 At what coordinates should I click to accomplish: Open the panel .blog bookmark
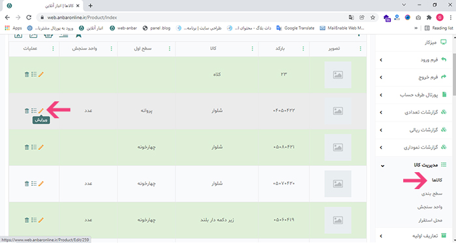click(x=156, y=28)
